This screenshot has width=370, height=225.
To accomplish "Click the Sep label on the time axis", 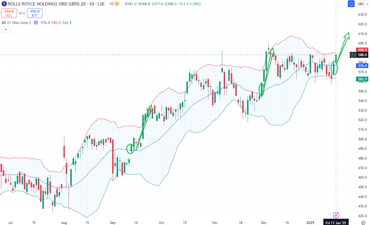I will pos(113,222).
